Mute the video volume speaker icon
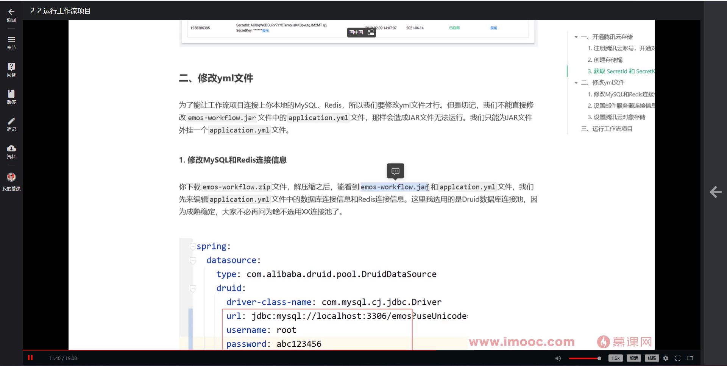The height and width of the screenshot is (366, 727). point(558,358)
